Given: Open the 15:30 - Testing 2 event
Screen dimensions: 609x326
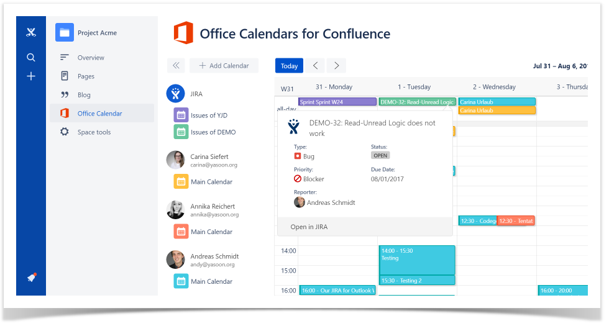Looking at the screenshot, I should 417,280.
